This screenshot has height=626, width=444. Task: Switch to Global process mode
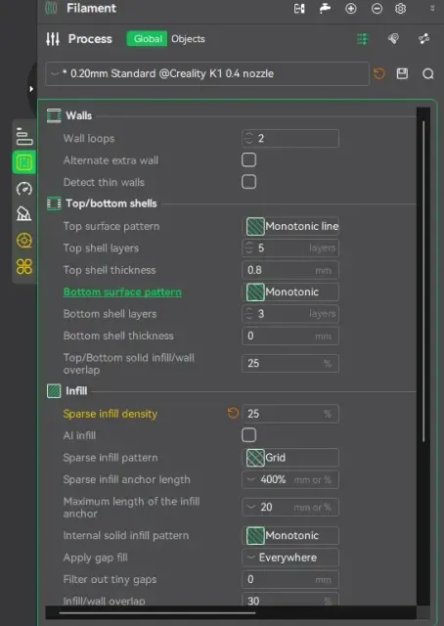click(x=147, y=39)
